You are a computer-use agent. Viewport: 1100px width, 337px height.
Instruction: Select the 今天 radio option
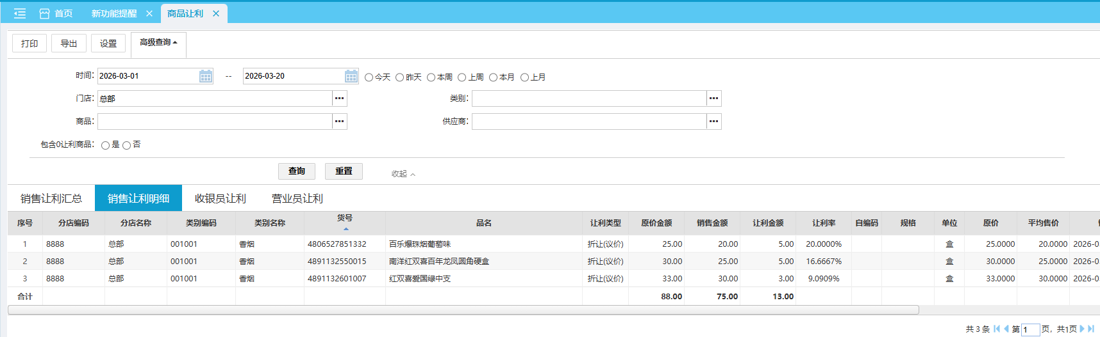tap(369, 77)
